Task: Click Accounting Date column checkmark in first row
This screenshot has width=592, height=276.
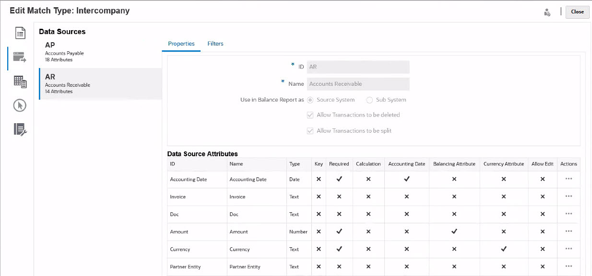Action: (407, 179)
